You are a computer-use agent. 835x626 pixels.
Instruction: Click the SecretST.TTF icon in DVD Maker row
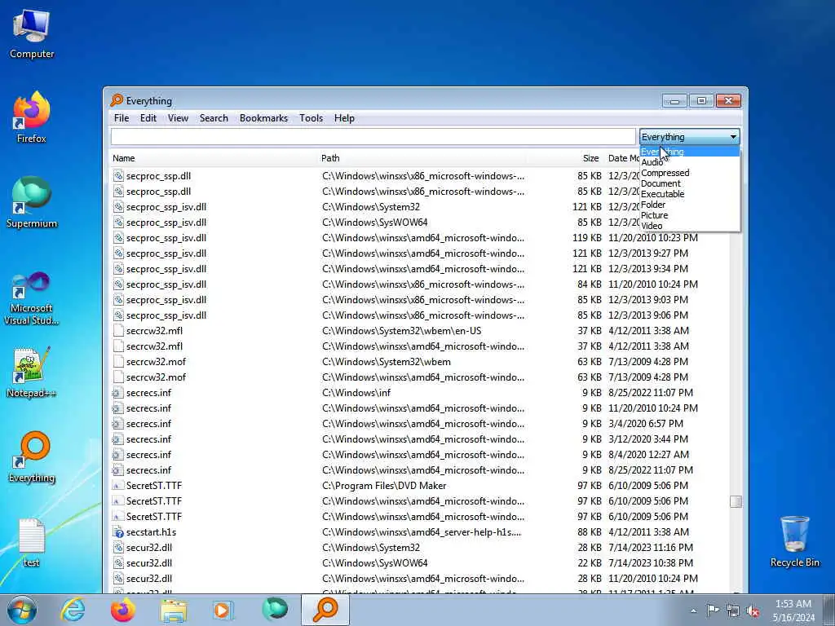click(x=118, y=486)
